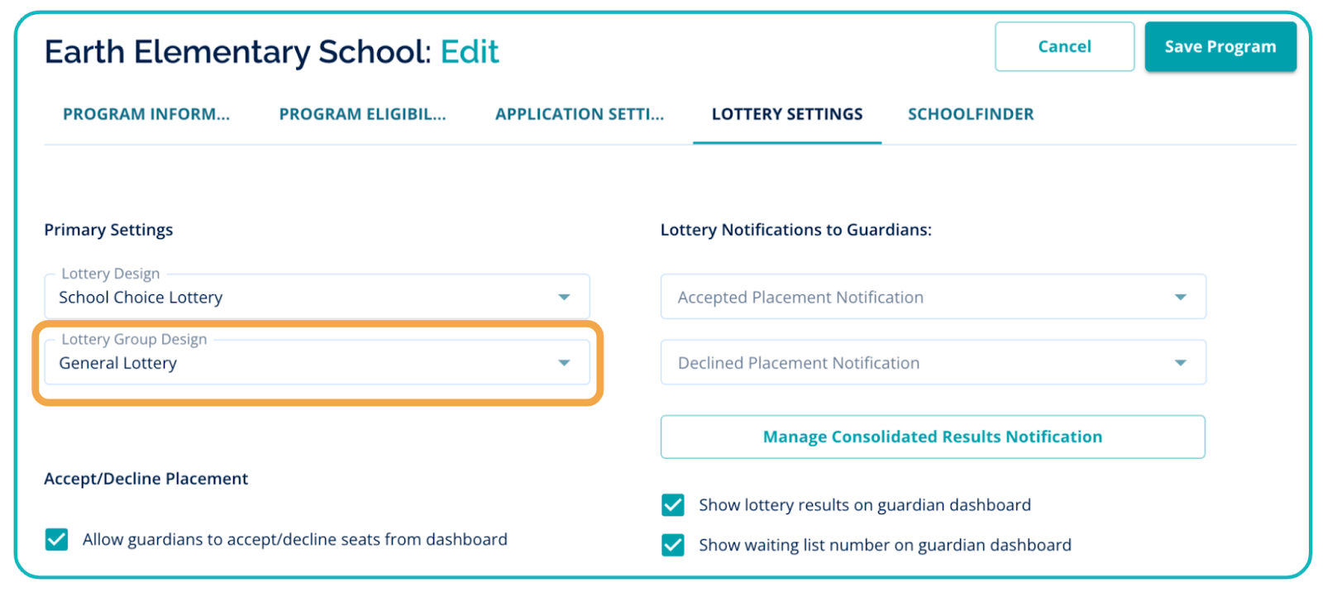Click the Earth Elementary School Edit heading
Screen dimensions: 1323x592
pyautogui.click(x=271, y=52)
